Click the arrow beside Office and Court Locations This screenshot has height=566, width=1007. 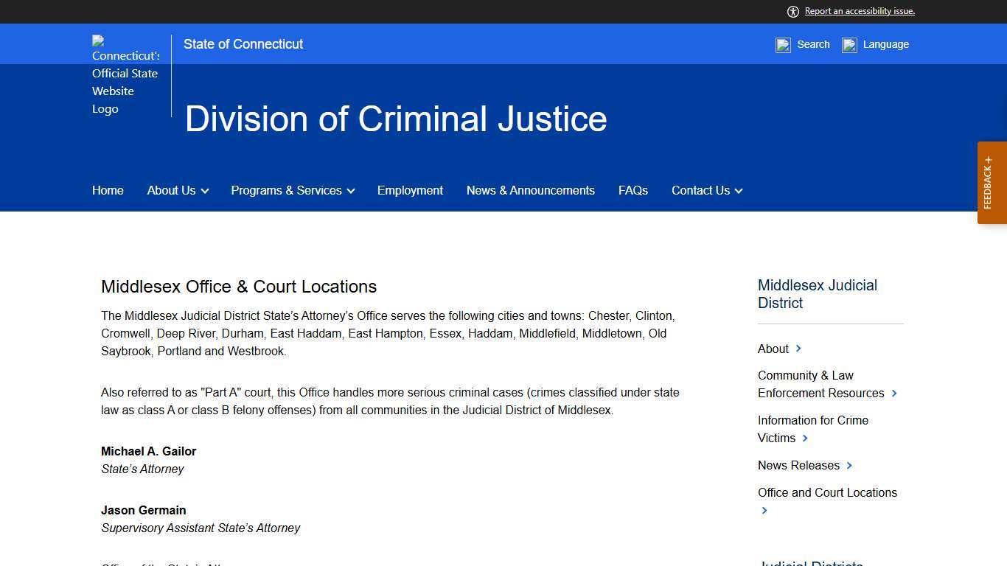(764, 510)
